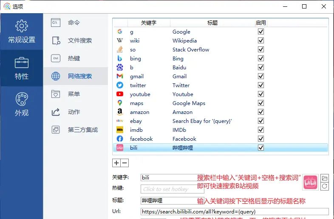Click the Twitter bird icon
This screenshot has height=219, width=334.
pyautogui.click(x=120, y=85)
